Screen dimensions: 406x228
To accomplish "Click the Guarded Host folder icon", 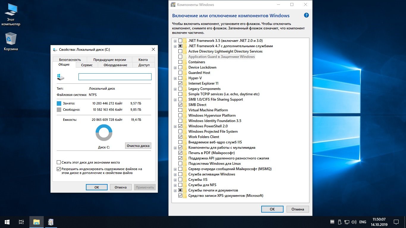I will click(185, 73).
